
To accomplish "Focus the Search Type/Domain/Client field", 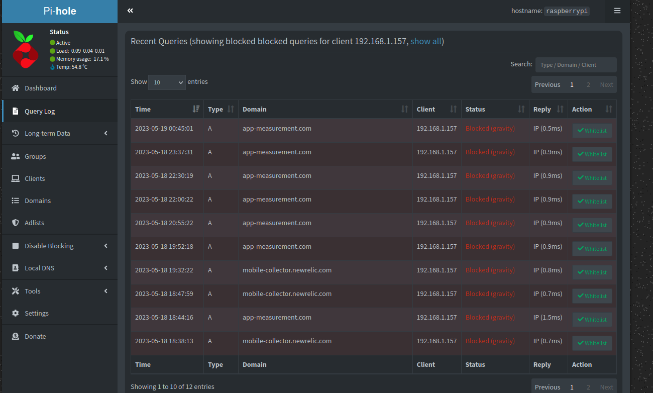I will (x=576, y=65).
